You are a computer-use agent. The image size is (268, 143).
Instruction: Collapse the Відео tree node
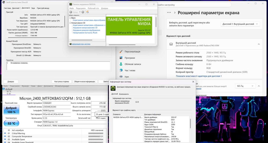[x=70, y=18]
